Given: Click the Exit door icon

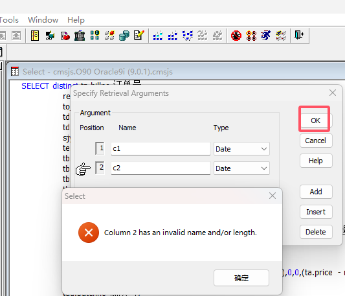Looking at the screenshot, I should (299, 35).
